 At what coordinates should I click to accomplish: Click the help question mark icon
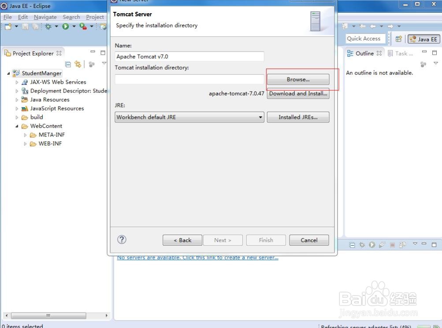[x=122, y=240]
